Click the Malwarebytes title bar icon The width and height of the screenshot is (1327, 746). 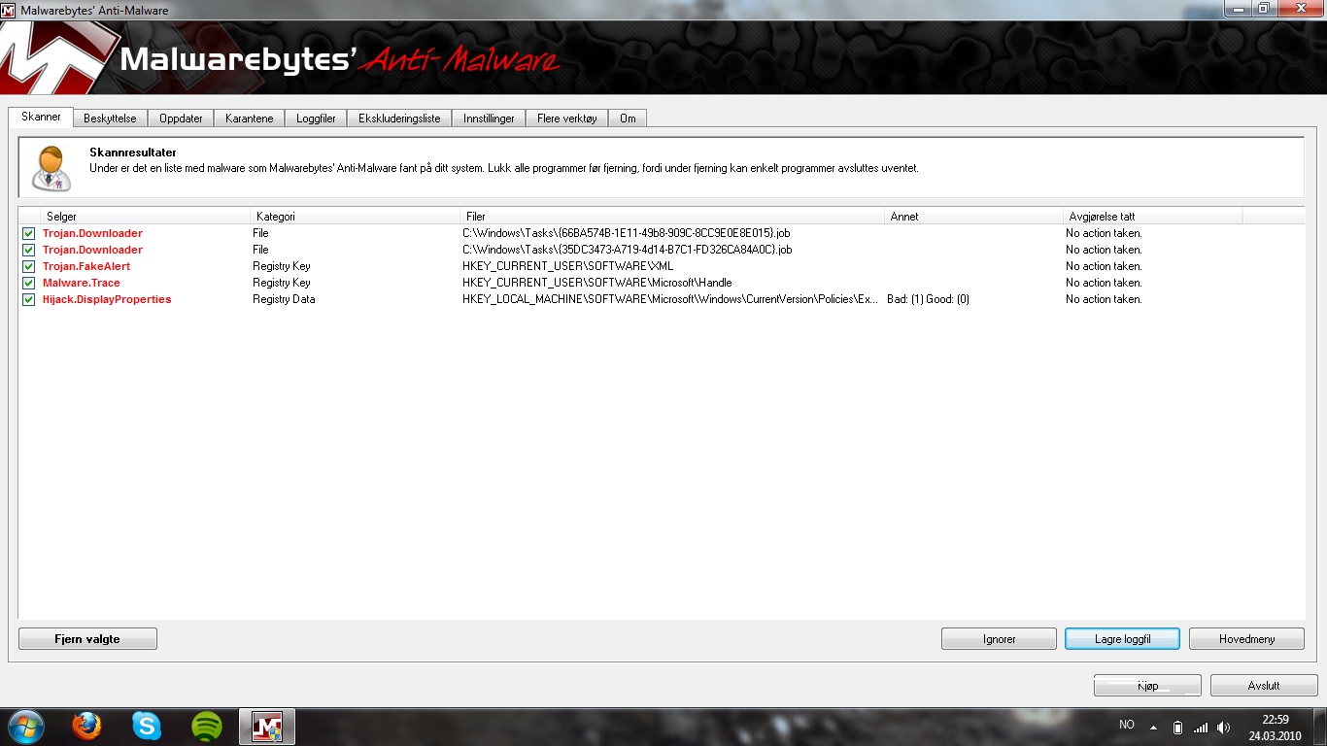(x=10, y=10)
